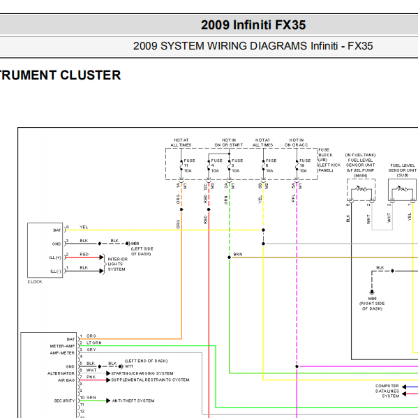
Task: Click "FUEL LEVEL SENSOR UNIT & FUEL PUMP (MAIN)" label
Action: tap(360, 165)
